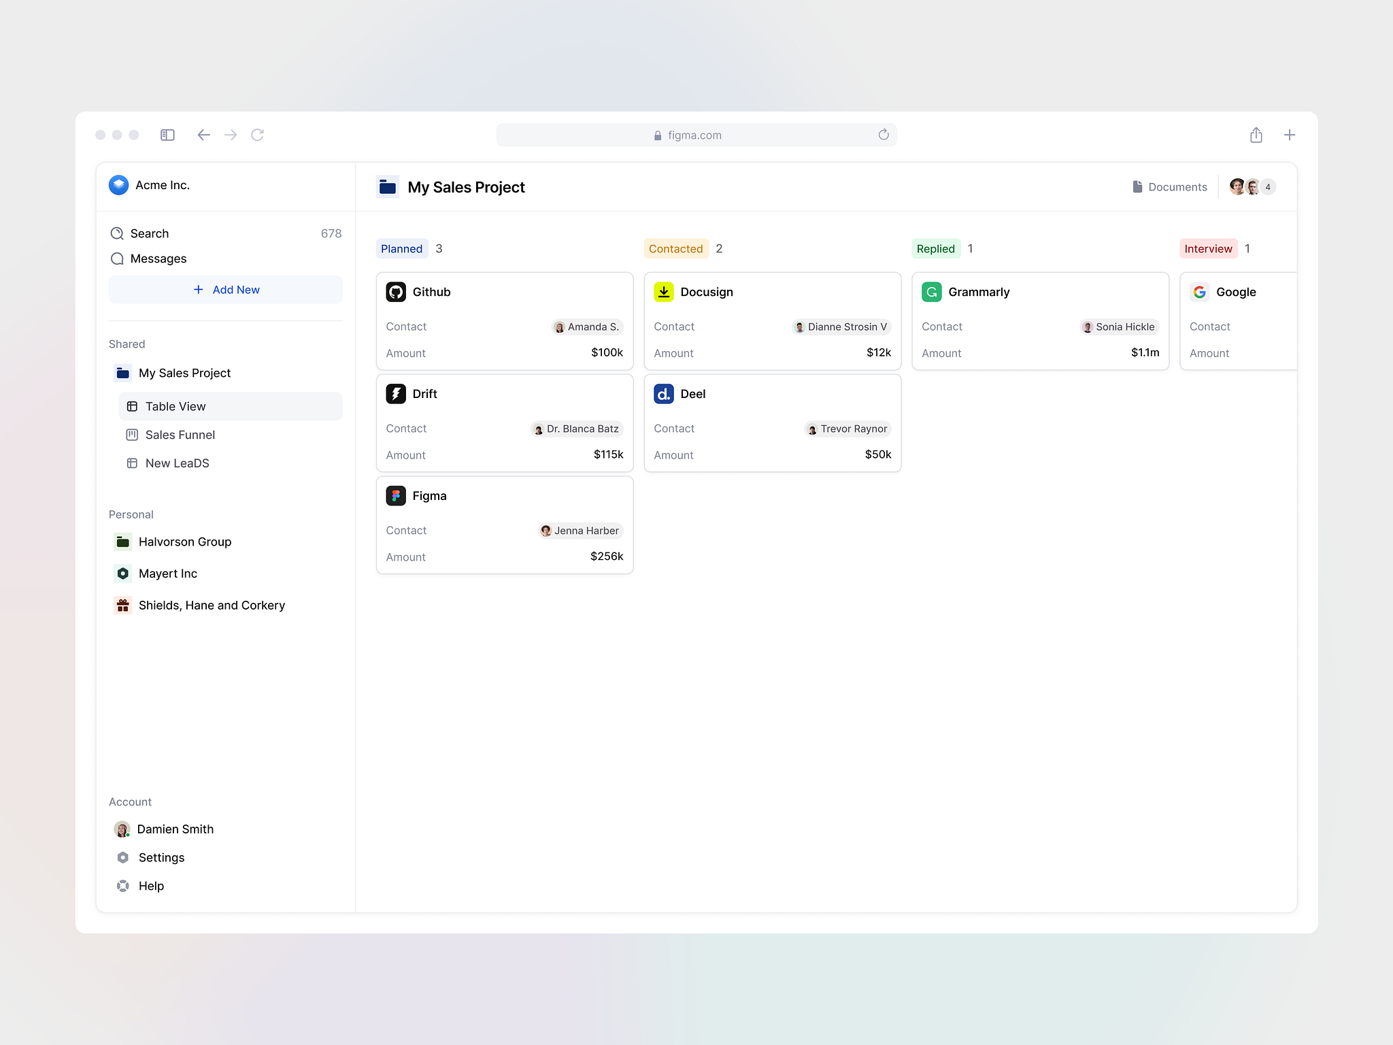Open the Interview status filter
The width and height of the screenshot is (1393, 1045).
click(x=1207, y=248)
